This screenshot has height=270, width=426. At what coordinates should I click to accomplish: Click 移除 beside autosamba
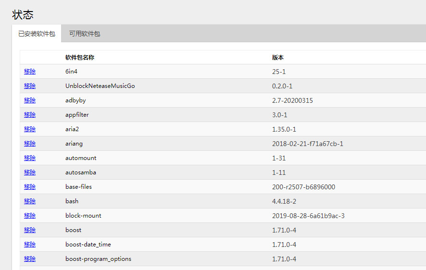click(30, 172)
